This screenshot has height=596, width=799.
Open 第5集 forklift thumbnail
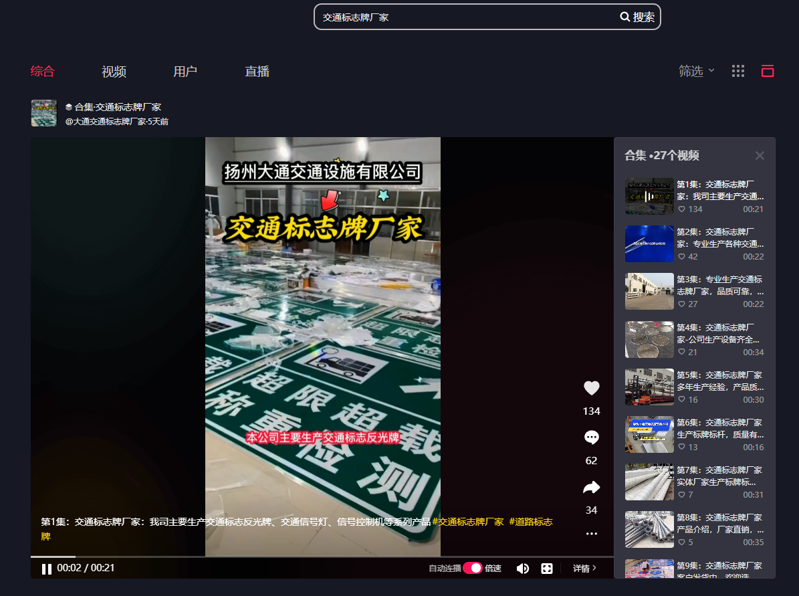point(649,387)
